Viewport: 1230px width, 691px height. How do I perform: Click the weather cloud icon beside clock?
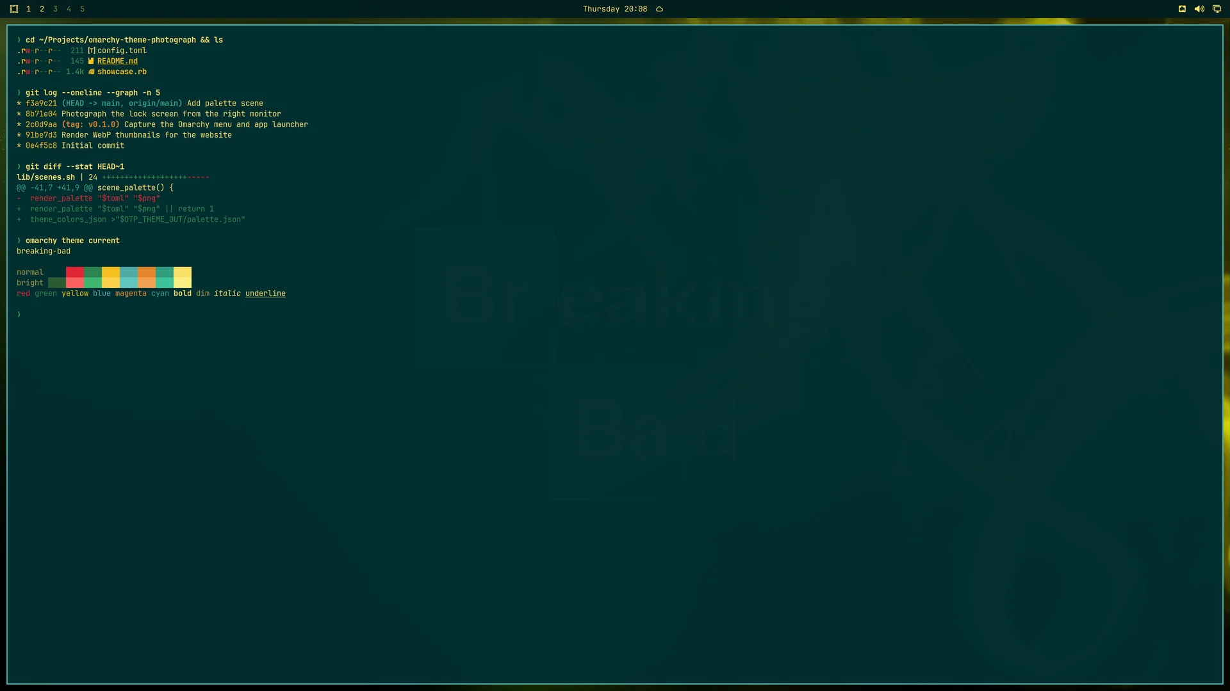pyautogui.click(x=659, y=9)
